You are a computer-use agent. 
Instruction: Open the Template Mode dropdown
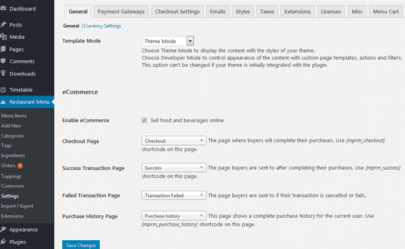tap(168, 41)
